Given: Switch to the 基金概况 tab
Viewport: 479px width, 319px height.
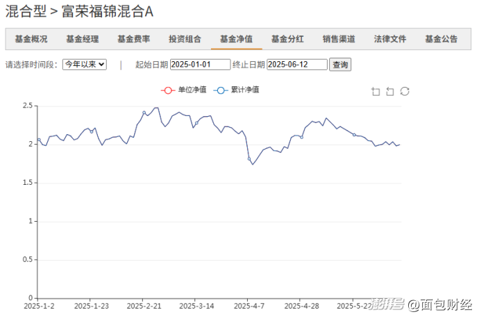Looking at the screenshot, I should [31, 39].
